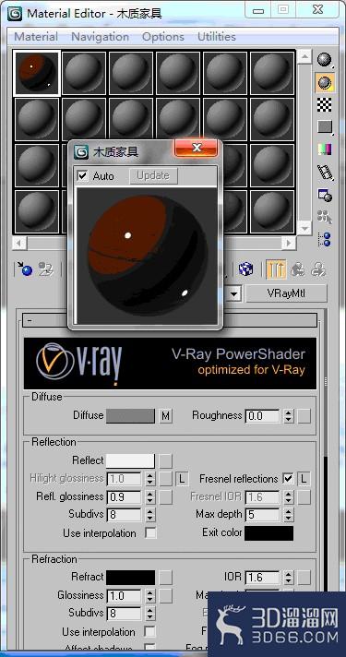Open Material Editor Options icon in side toolbar
346x657 pixels.
click(325, 195)
